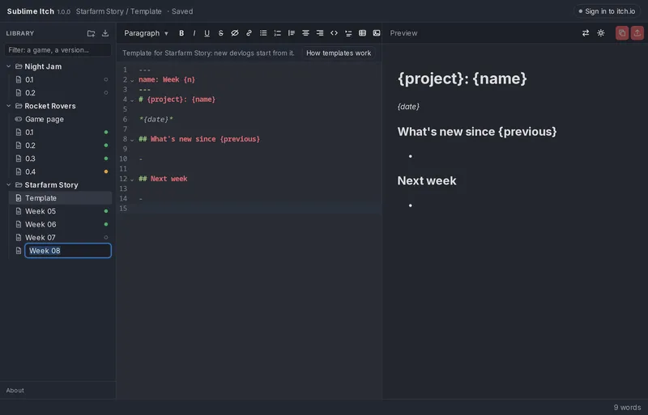The height and width of the screenshot is (415, 648).
Task: Click the '{project}: {name}' preview title
Action: coord(462,78)
